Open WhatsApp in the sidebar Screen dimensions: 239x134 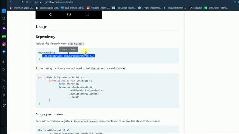tap(4, 36)
